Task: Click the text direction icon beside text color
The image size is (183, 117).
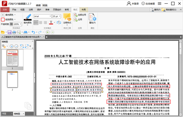Action: point(59,22)
